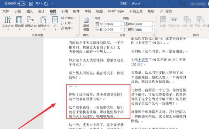The height and width of the screenshot is (129, 209).
Task: Click the left indent spinner arrows
Action: [121, 24]
